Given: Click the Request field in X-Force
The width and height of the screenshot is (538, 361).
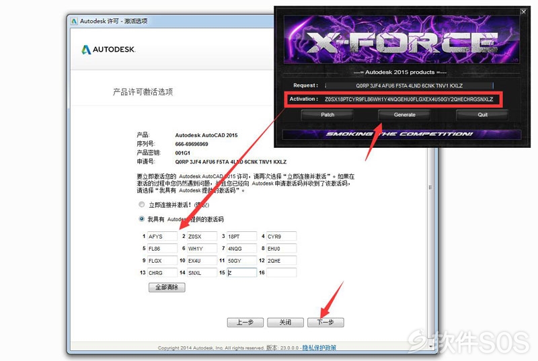Looking at the screenshot, I should (409, 85).
